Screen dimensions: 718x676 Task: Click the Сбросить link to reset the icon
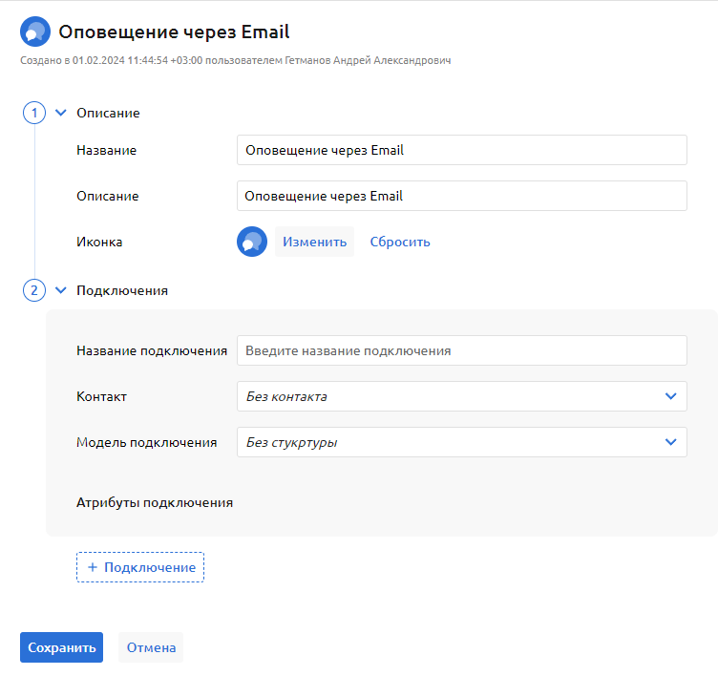pos(400,242)
